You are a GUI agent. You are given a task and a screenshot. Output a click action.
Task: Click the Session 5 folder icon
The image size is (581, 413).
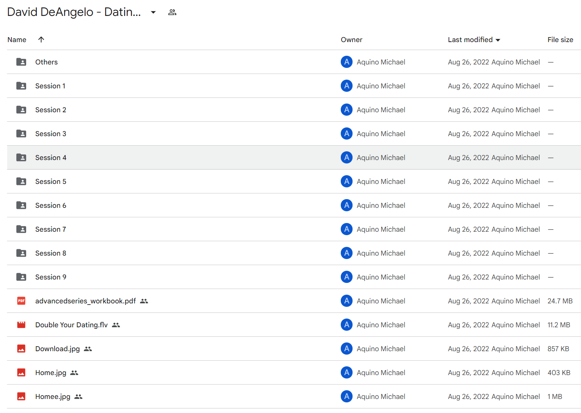[x=21, y=181]
